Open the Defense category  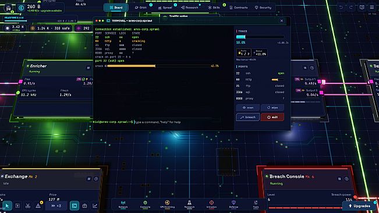click(x=233, y=204)
